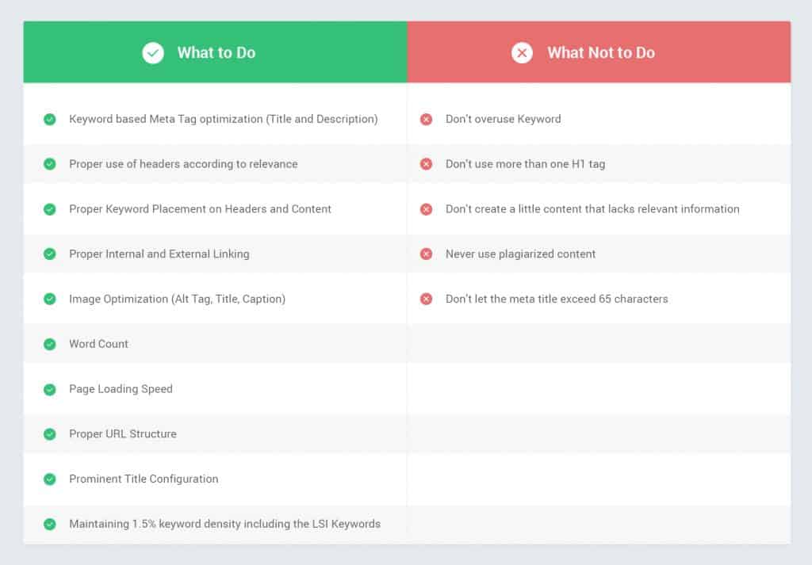Image resolution: width=812 pixels, height=565 pixels.
Task: Click the green check beside Proper Internal and External Linking
Action: click(x=50, y=254)
